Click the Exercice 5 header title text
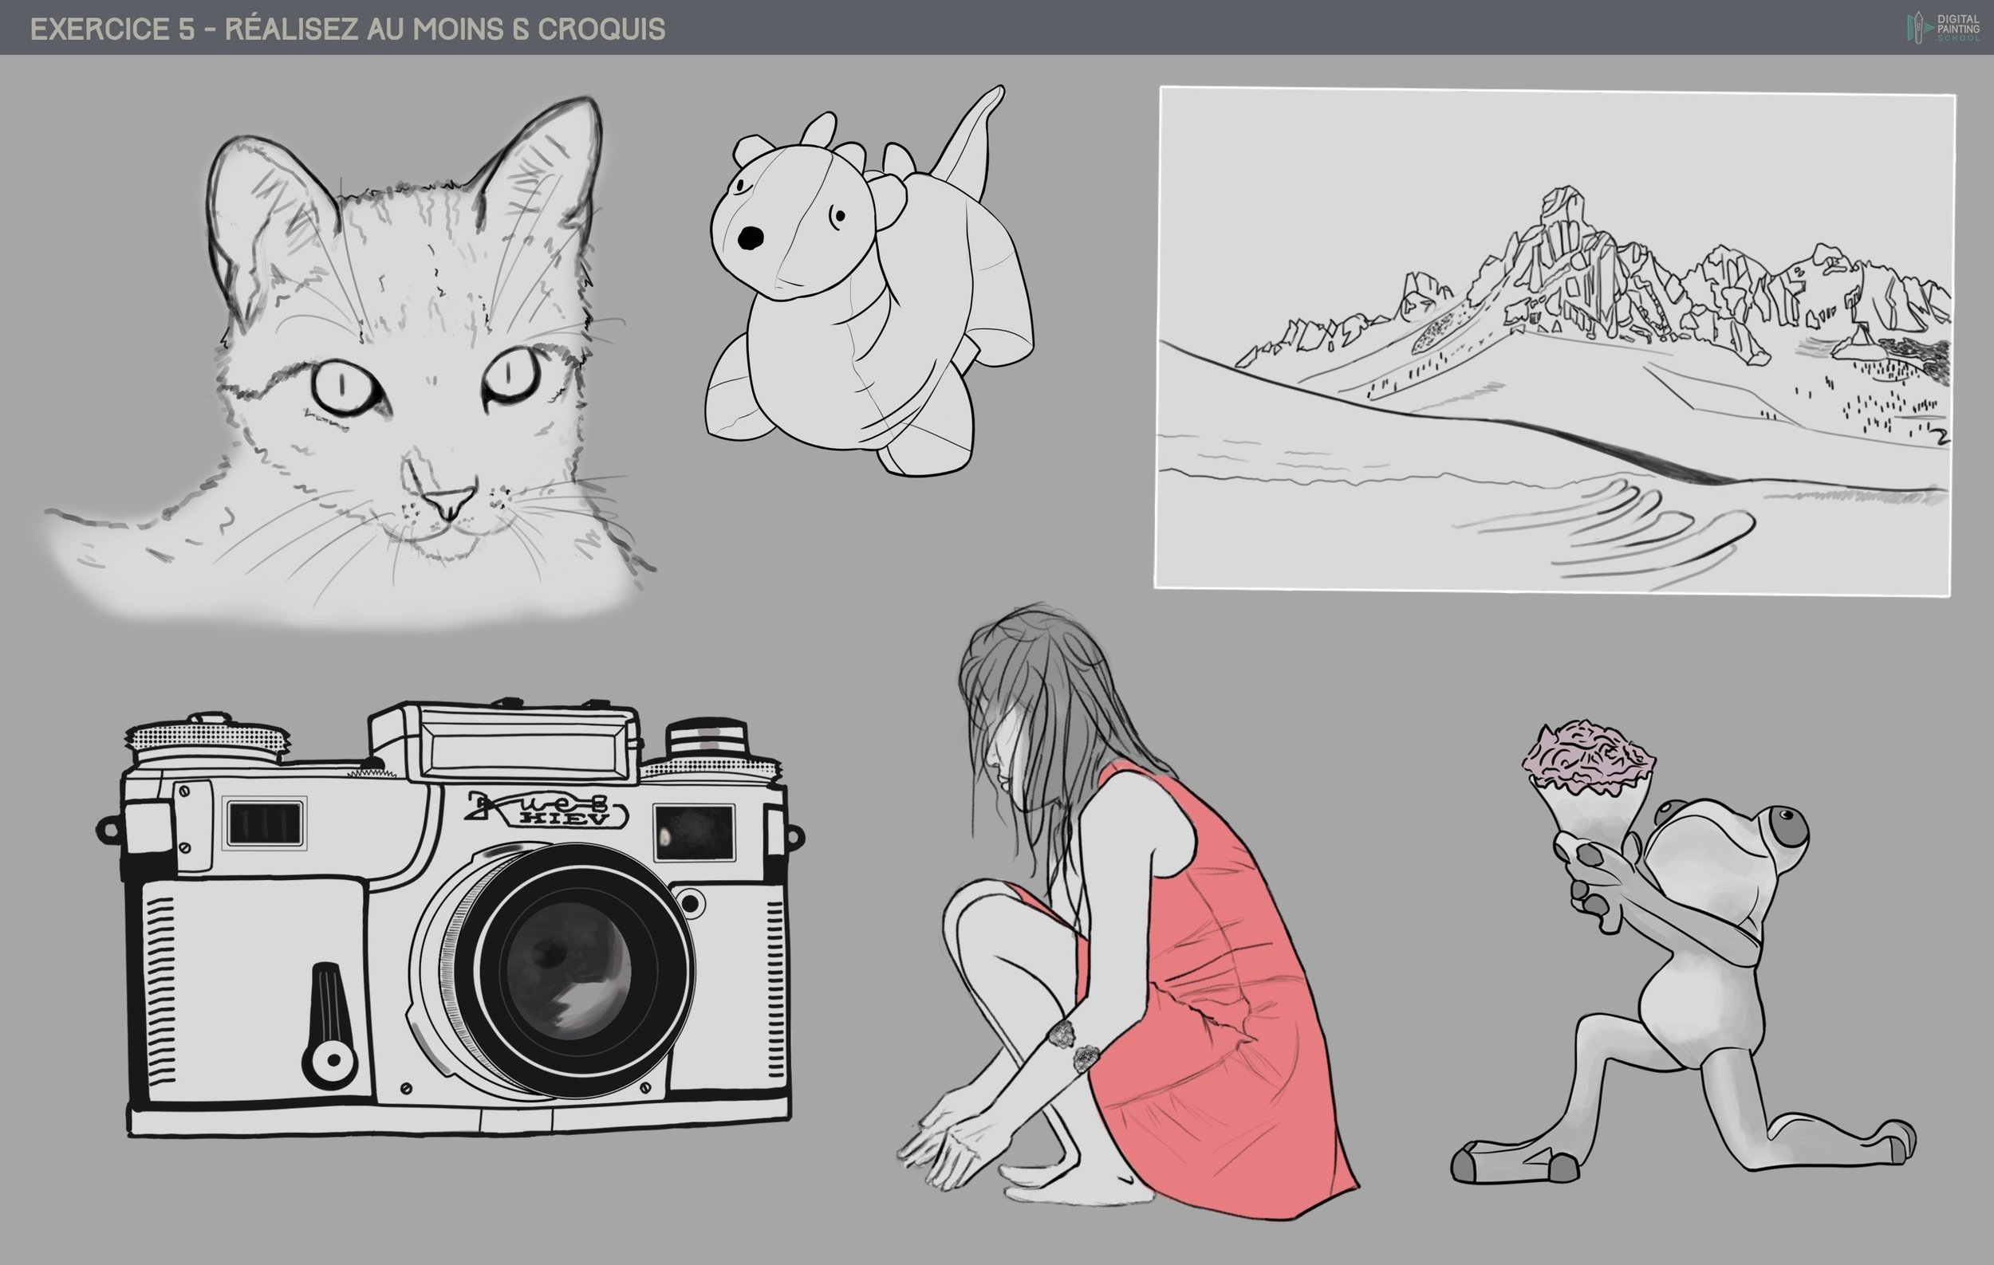Viewport: 1994px width, 1265px height. (x=348, y=29)
